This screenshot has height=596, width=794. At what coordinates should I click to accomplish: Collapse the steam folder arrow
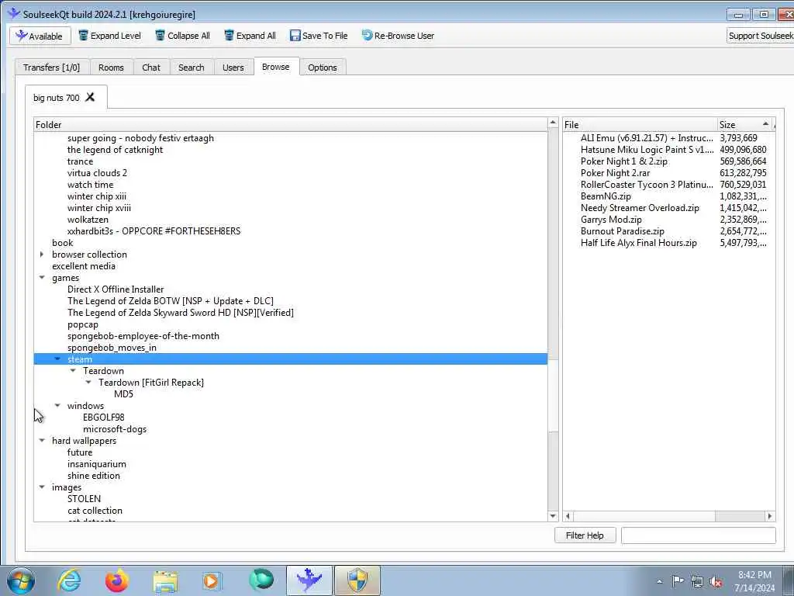[57, 359]
